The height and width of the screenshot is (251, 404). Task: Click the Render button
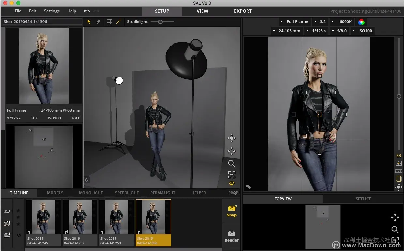tap(232, 236)
